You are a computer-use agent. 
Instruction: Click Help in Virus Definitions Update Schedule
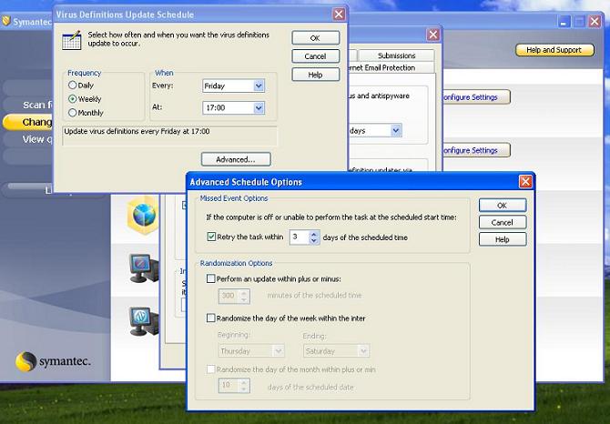(x=316, y=75)
